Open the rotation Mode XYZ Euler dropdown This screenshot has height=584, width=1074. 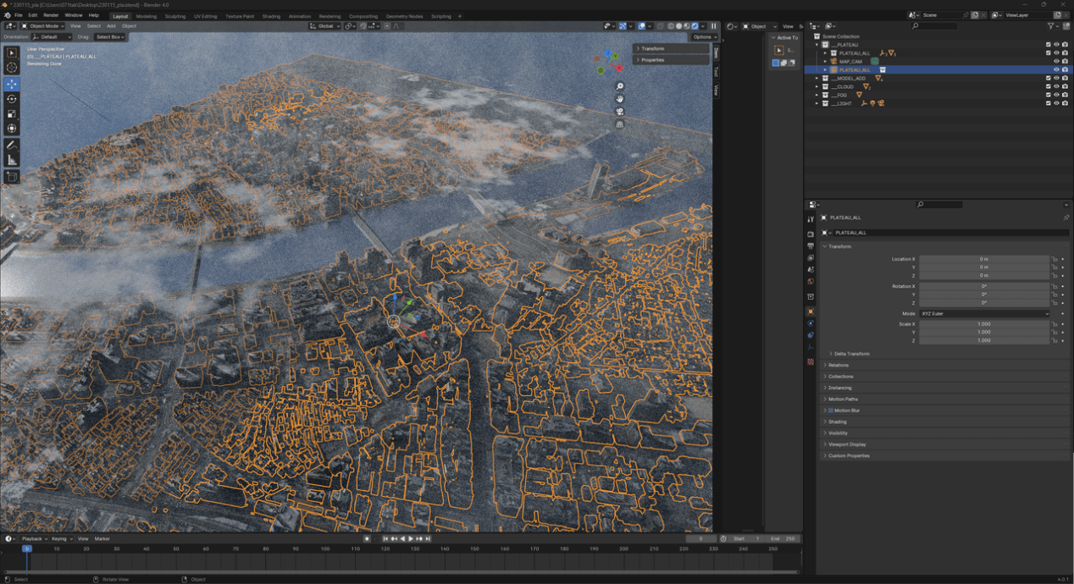click(985, 313)
